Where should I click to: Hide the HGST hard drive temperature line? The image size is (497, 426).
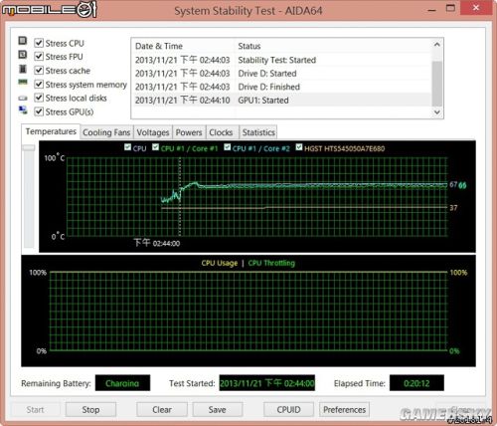(x=299, y=147)
